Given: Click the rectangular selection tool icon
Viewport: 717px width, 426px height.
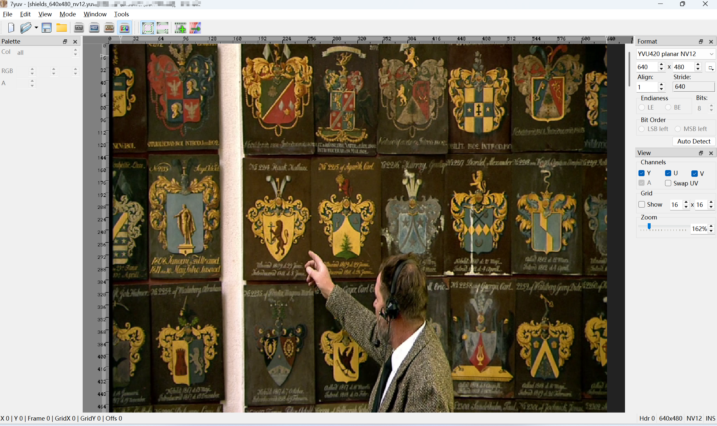Looking at the screenshot, I should coord(148,28).
